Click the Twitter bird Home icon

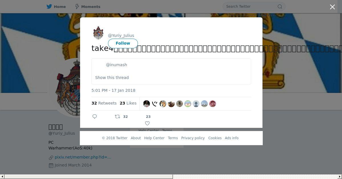click(x=49, y=7)
